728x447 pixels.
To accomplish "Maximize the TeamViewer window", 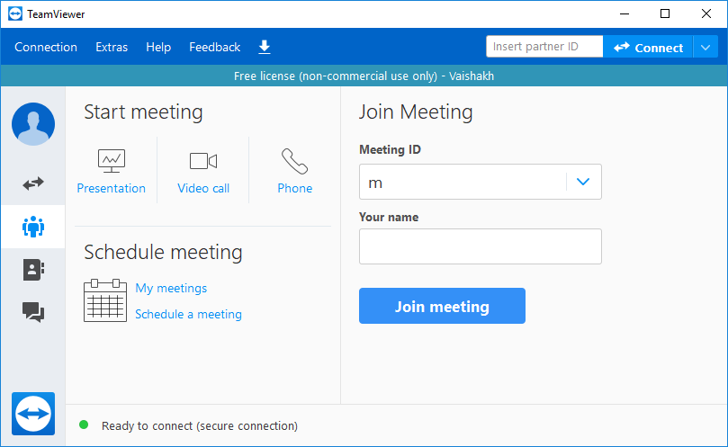I will (x=665, y=13).
